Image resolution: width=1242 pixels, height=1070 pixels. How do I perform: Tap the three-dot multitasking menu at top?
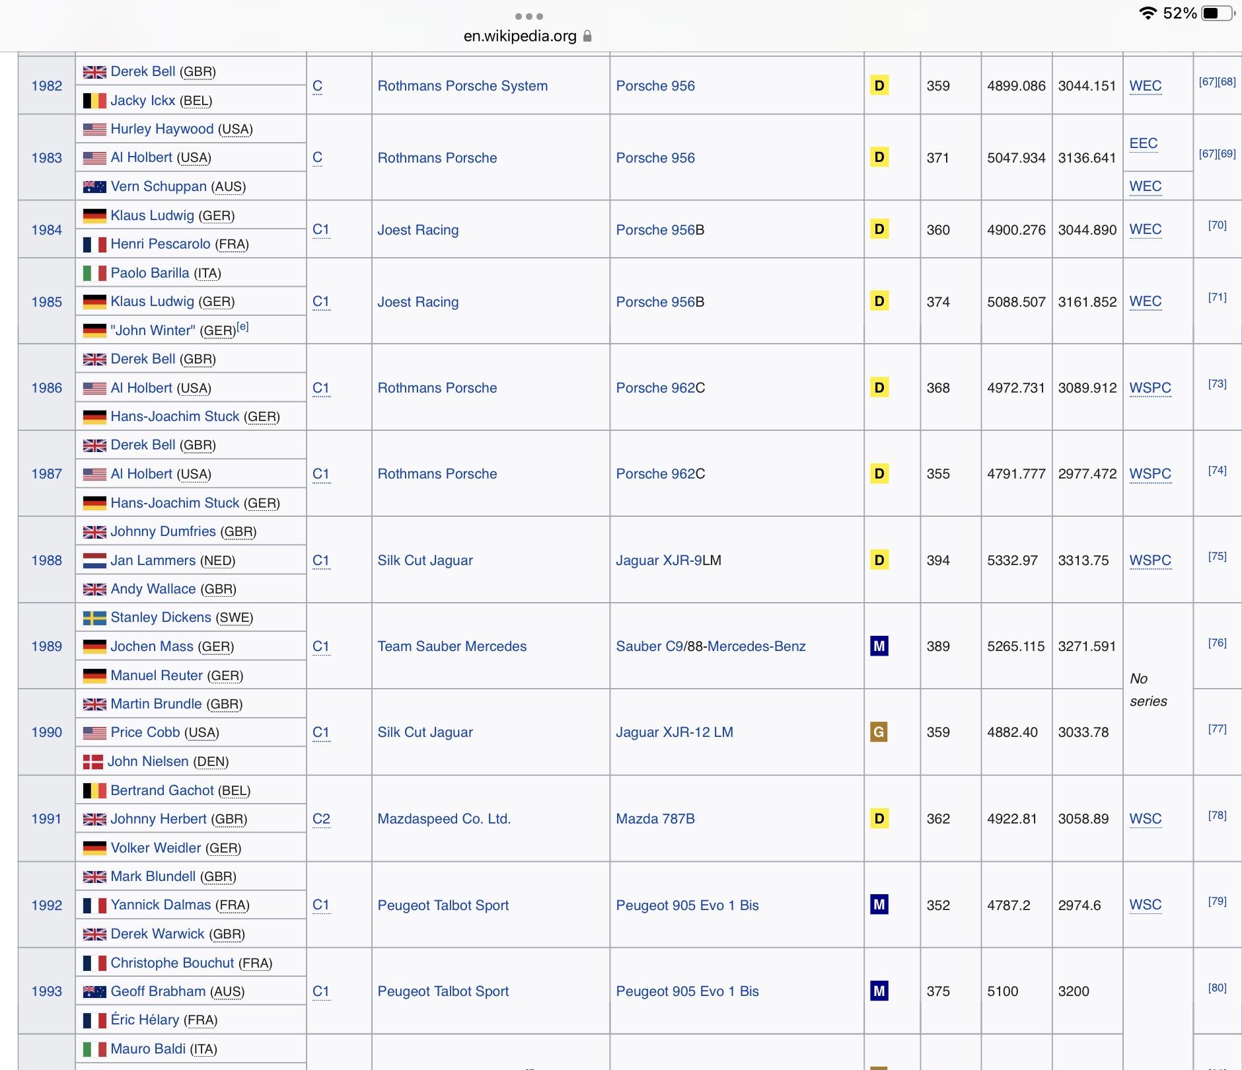529,16
